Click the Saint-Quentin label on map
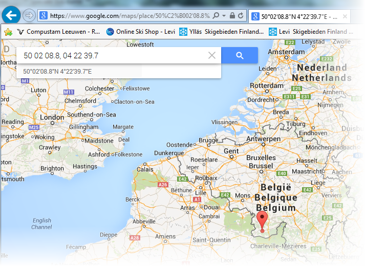The height and width of the screenshot is (266, 365). point(211,240)
